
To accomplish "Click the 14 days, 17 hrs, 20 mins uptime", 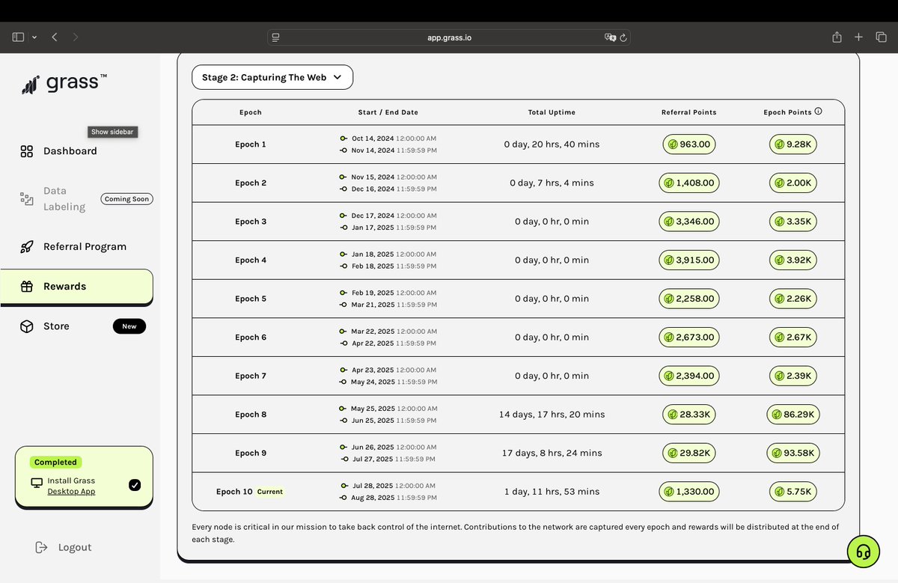I will coord(552,415).
